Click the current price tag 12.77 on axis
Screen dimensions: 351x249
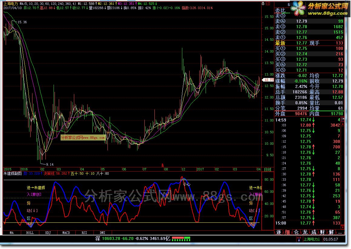(268, 80)
